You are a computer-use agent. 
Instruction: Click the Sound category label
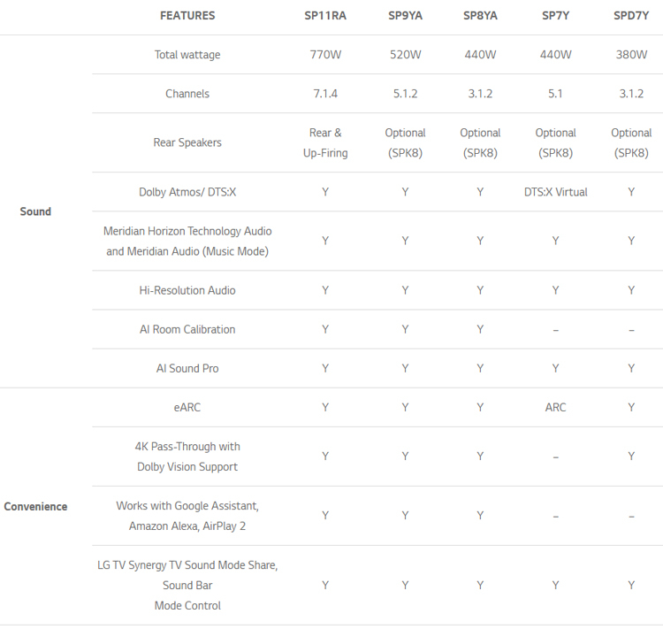(35, 211)
